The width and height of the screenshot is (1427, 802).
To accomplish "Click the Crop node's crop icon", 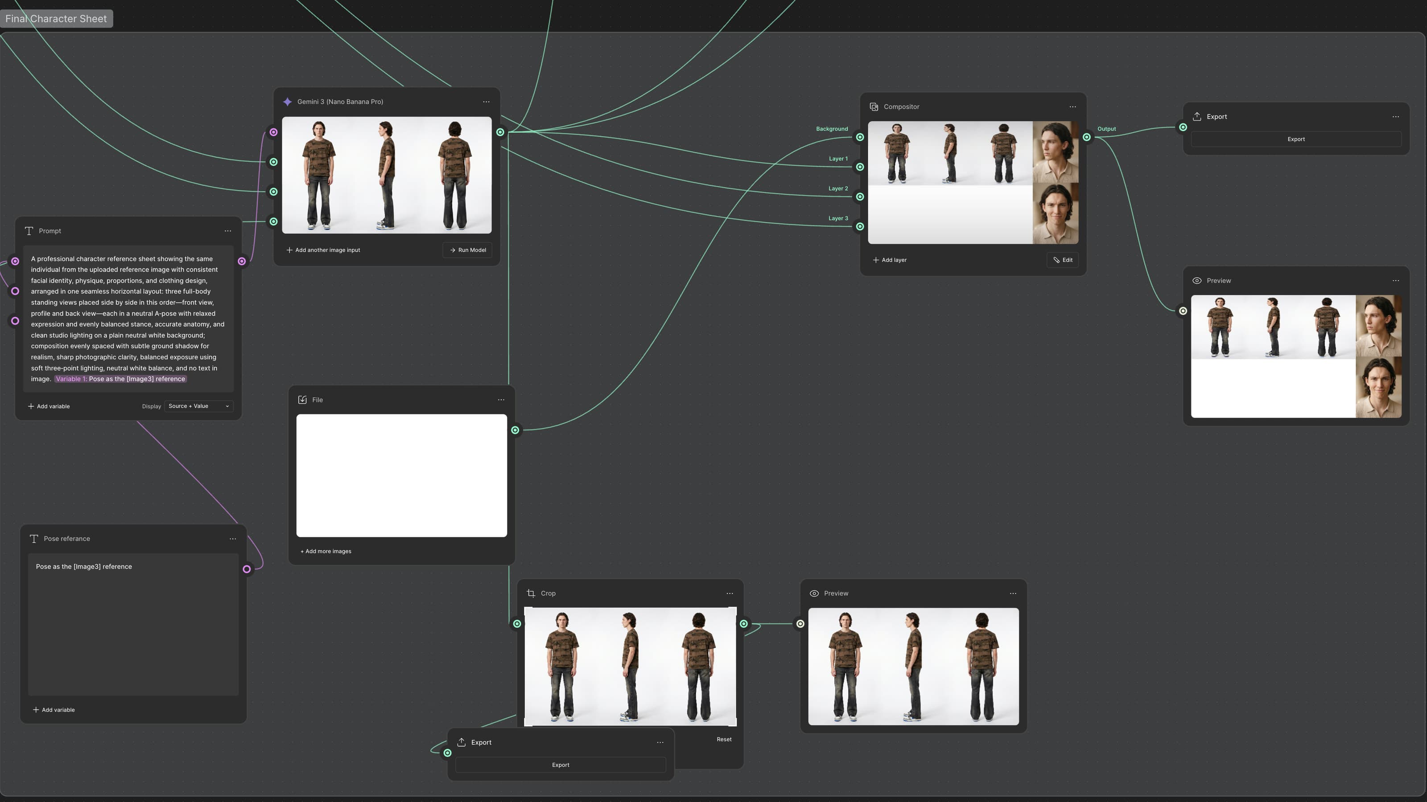I will coord(531,593).
